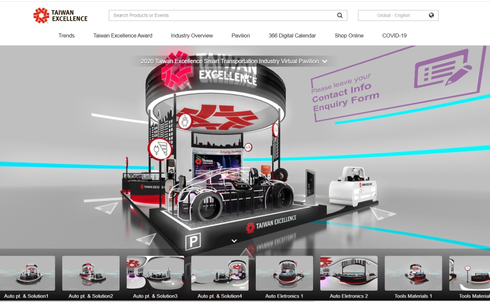Open the Shop Online link
The image size is (490, 302).
(349, 36)
